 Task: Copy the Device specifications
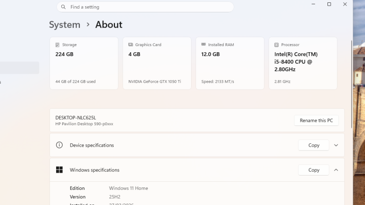pos(314,145)
